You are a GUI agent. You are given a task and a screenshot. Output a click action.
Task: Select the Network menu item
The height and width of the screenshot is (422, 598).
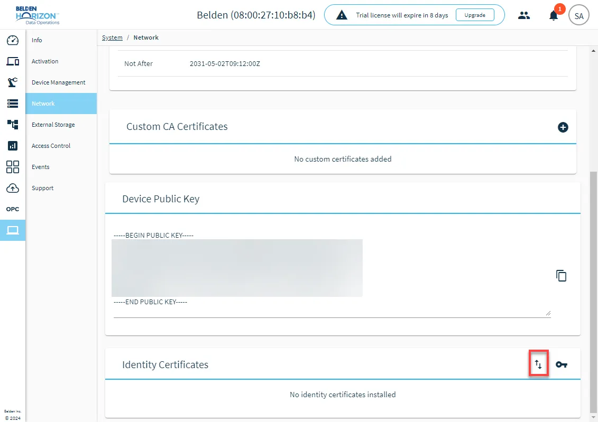61,104
